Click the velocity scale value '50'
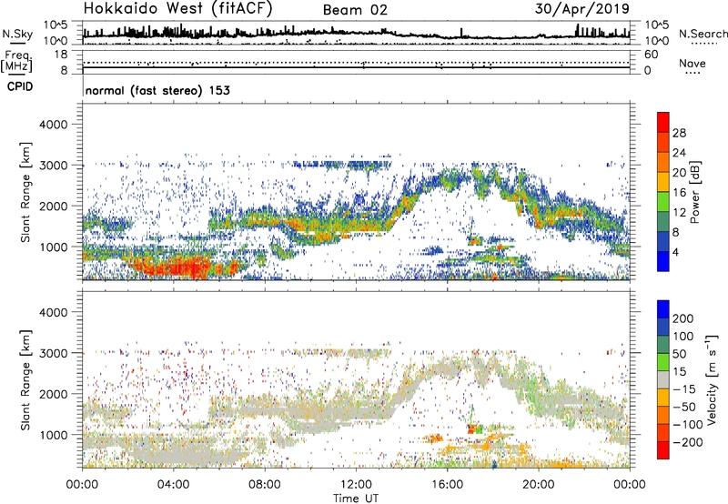Viewport: 728px width, 504px height. (679, 354)
